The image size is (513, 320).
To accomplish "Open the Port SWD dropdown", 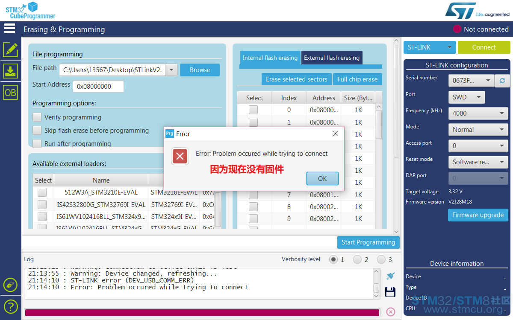I will pyautogui.click(x=466, y=97).
